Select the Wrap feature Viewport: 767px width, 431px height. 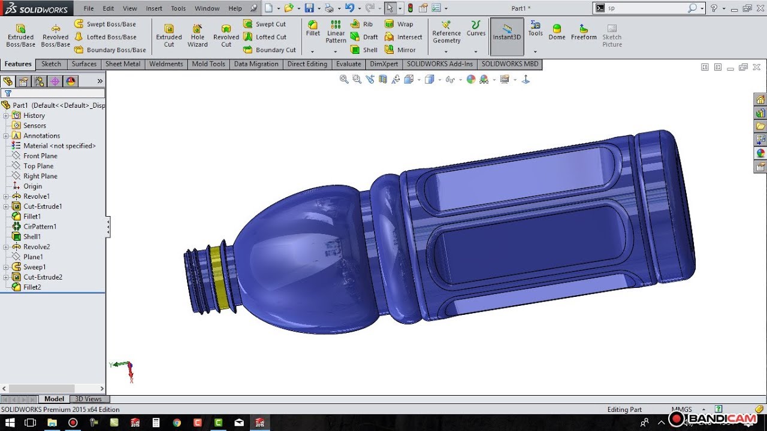398,24
